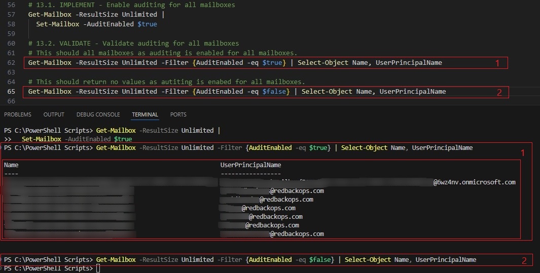Click the '@6wz4nv.onmicrosoft.com' terminal entry
The width and height of the screenshot is (540, 273).
click(x=474, y=182)
